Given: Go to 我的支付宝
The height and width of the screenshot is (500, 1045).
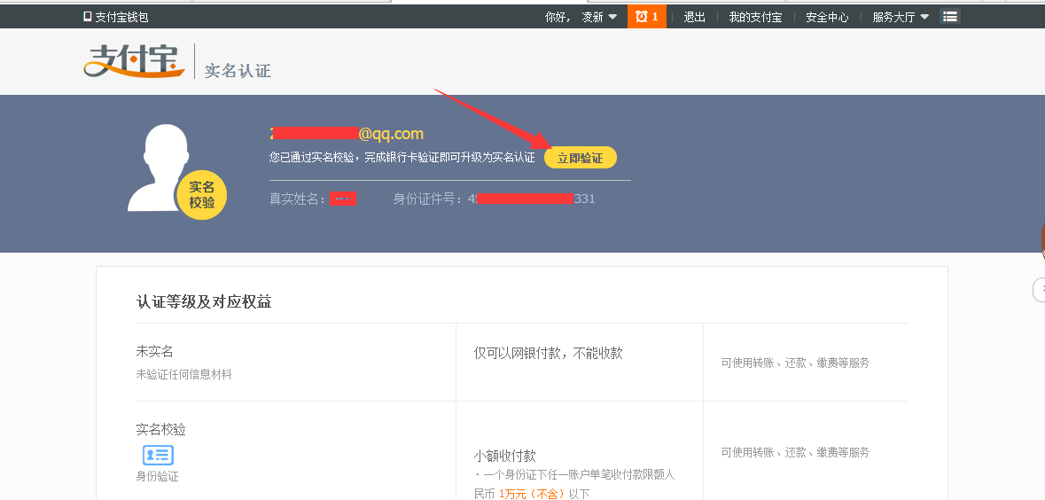Looking at the screenshot, I should point(755,18).
